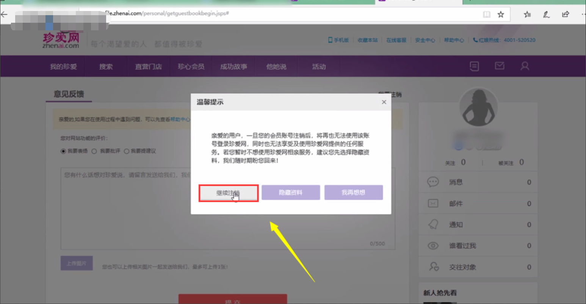Viewport: 586px width, 304px height.
Task: Open 搜索 in navigation bar
Action: coord(106,66)
